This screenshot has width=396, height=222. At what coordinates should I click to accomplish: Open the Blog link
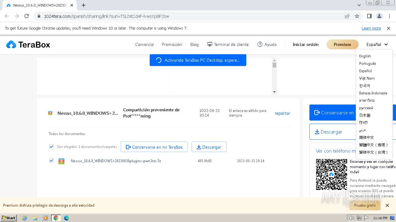pos(194,44)
